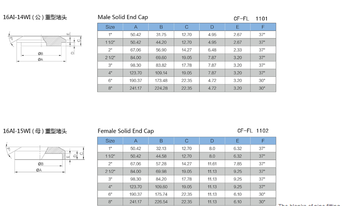
Task: Select the male end cap diagram image
Action: 45,47
